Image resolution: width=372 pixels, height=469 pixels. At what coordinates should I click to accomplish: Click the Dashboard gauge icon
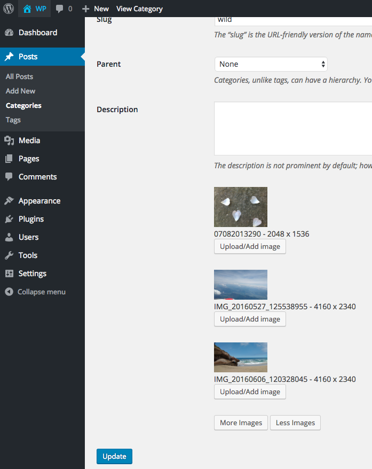tap(9, 33)
